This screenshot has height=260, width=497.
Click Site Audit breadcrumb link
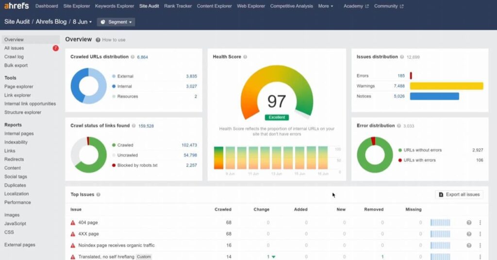pyautogui.click(x=17, y=21)
